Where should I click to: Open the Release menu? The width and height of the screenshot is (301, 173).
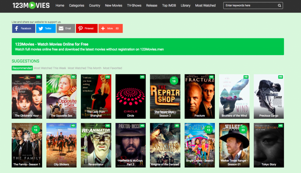[152, 6]
